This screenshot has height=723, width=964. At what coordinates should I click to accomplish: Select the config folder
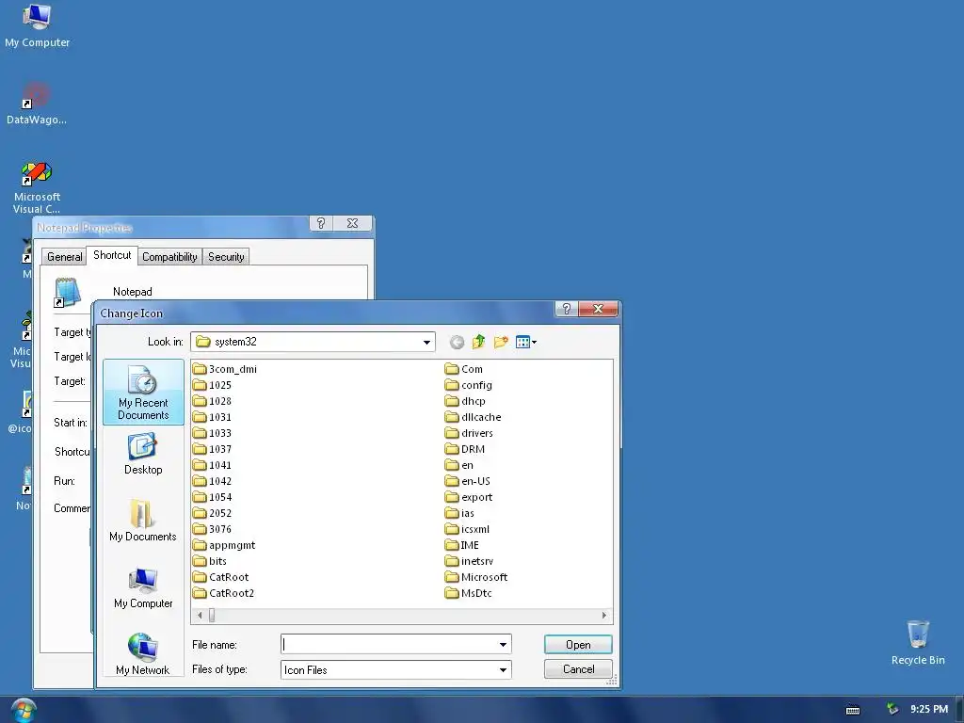(469, 385)
